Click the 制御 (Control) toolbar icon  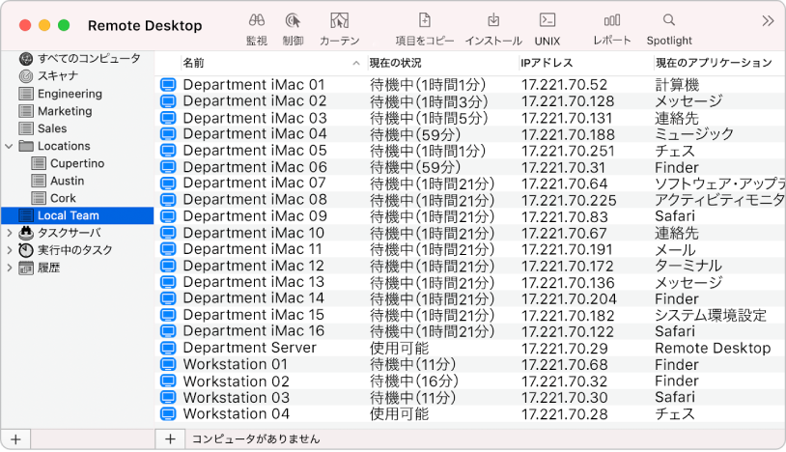tap(293, 20)
